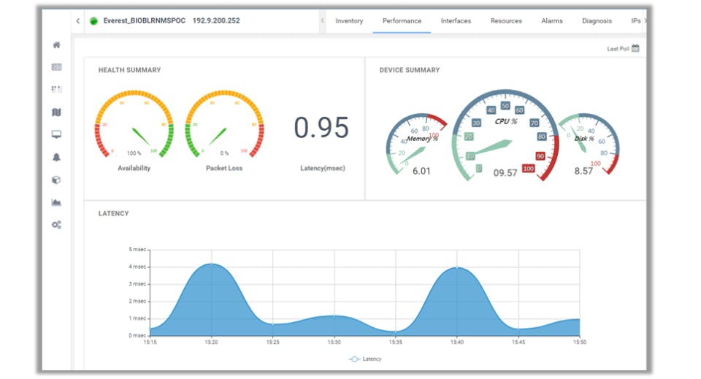Click the Memory % gauge

point(415,143)
